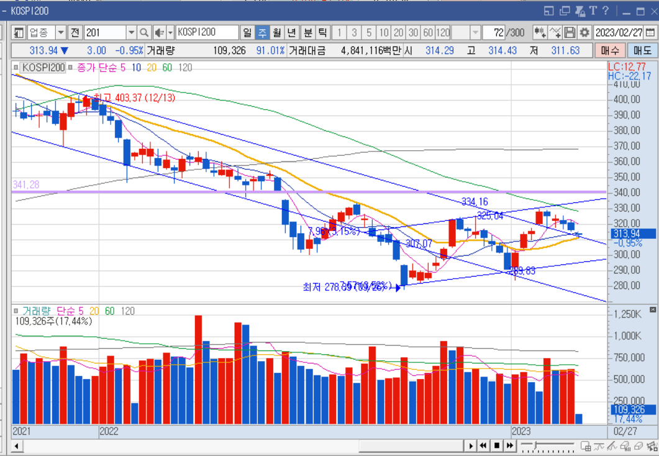Edit the code field showing 201
Viewport: 659px width, 456px height.
(x=105, y=32)
